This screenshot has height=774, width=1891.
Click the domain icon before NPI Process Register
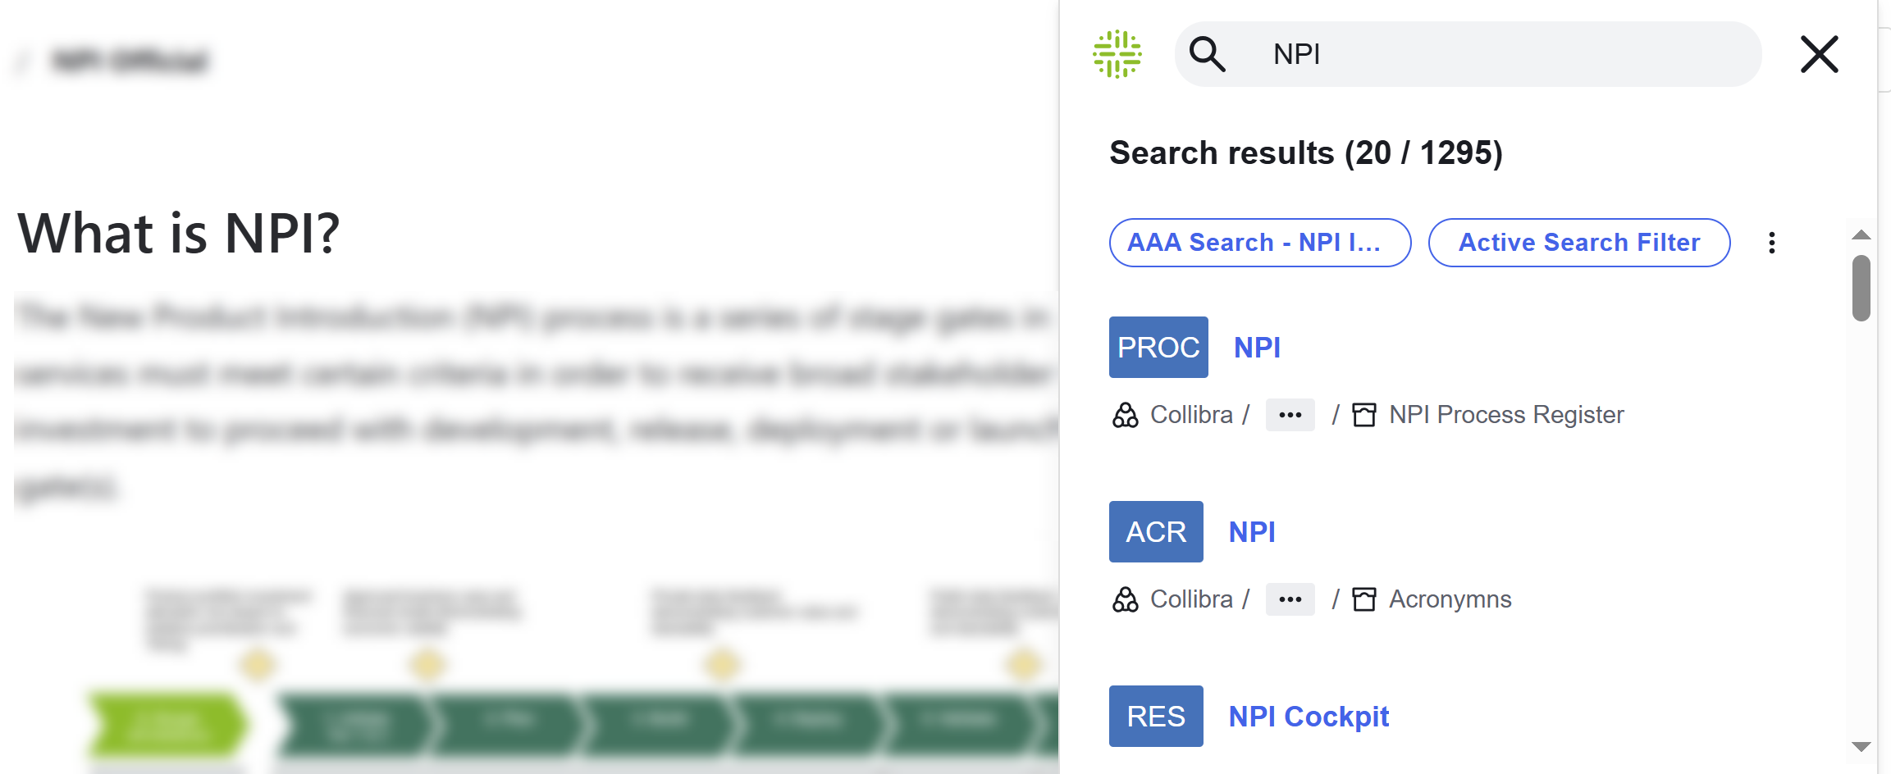click(1364, 414)
